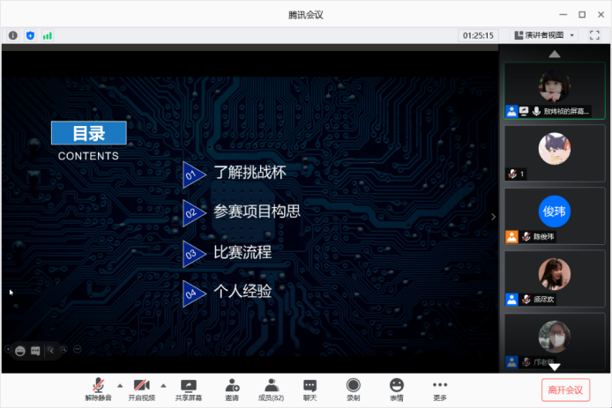
Task: Click the 离开会议 leave meeting button
Action: click(564, 389)
